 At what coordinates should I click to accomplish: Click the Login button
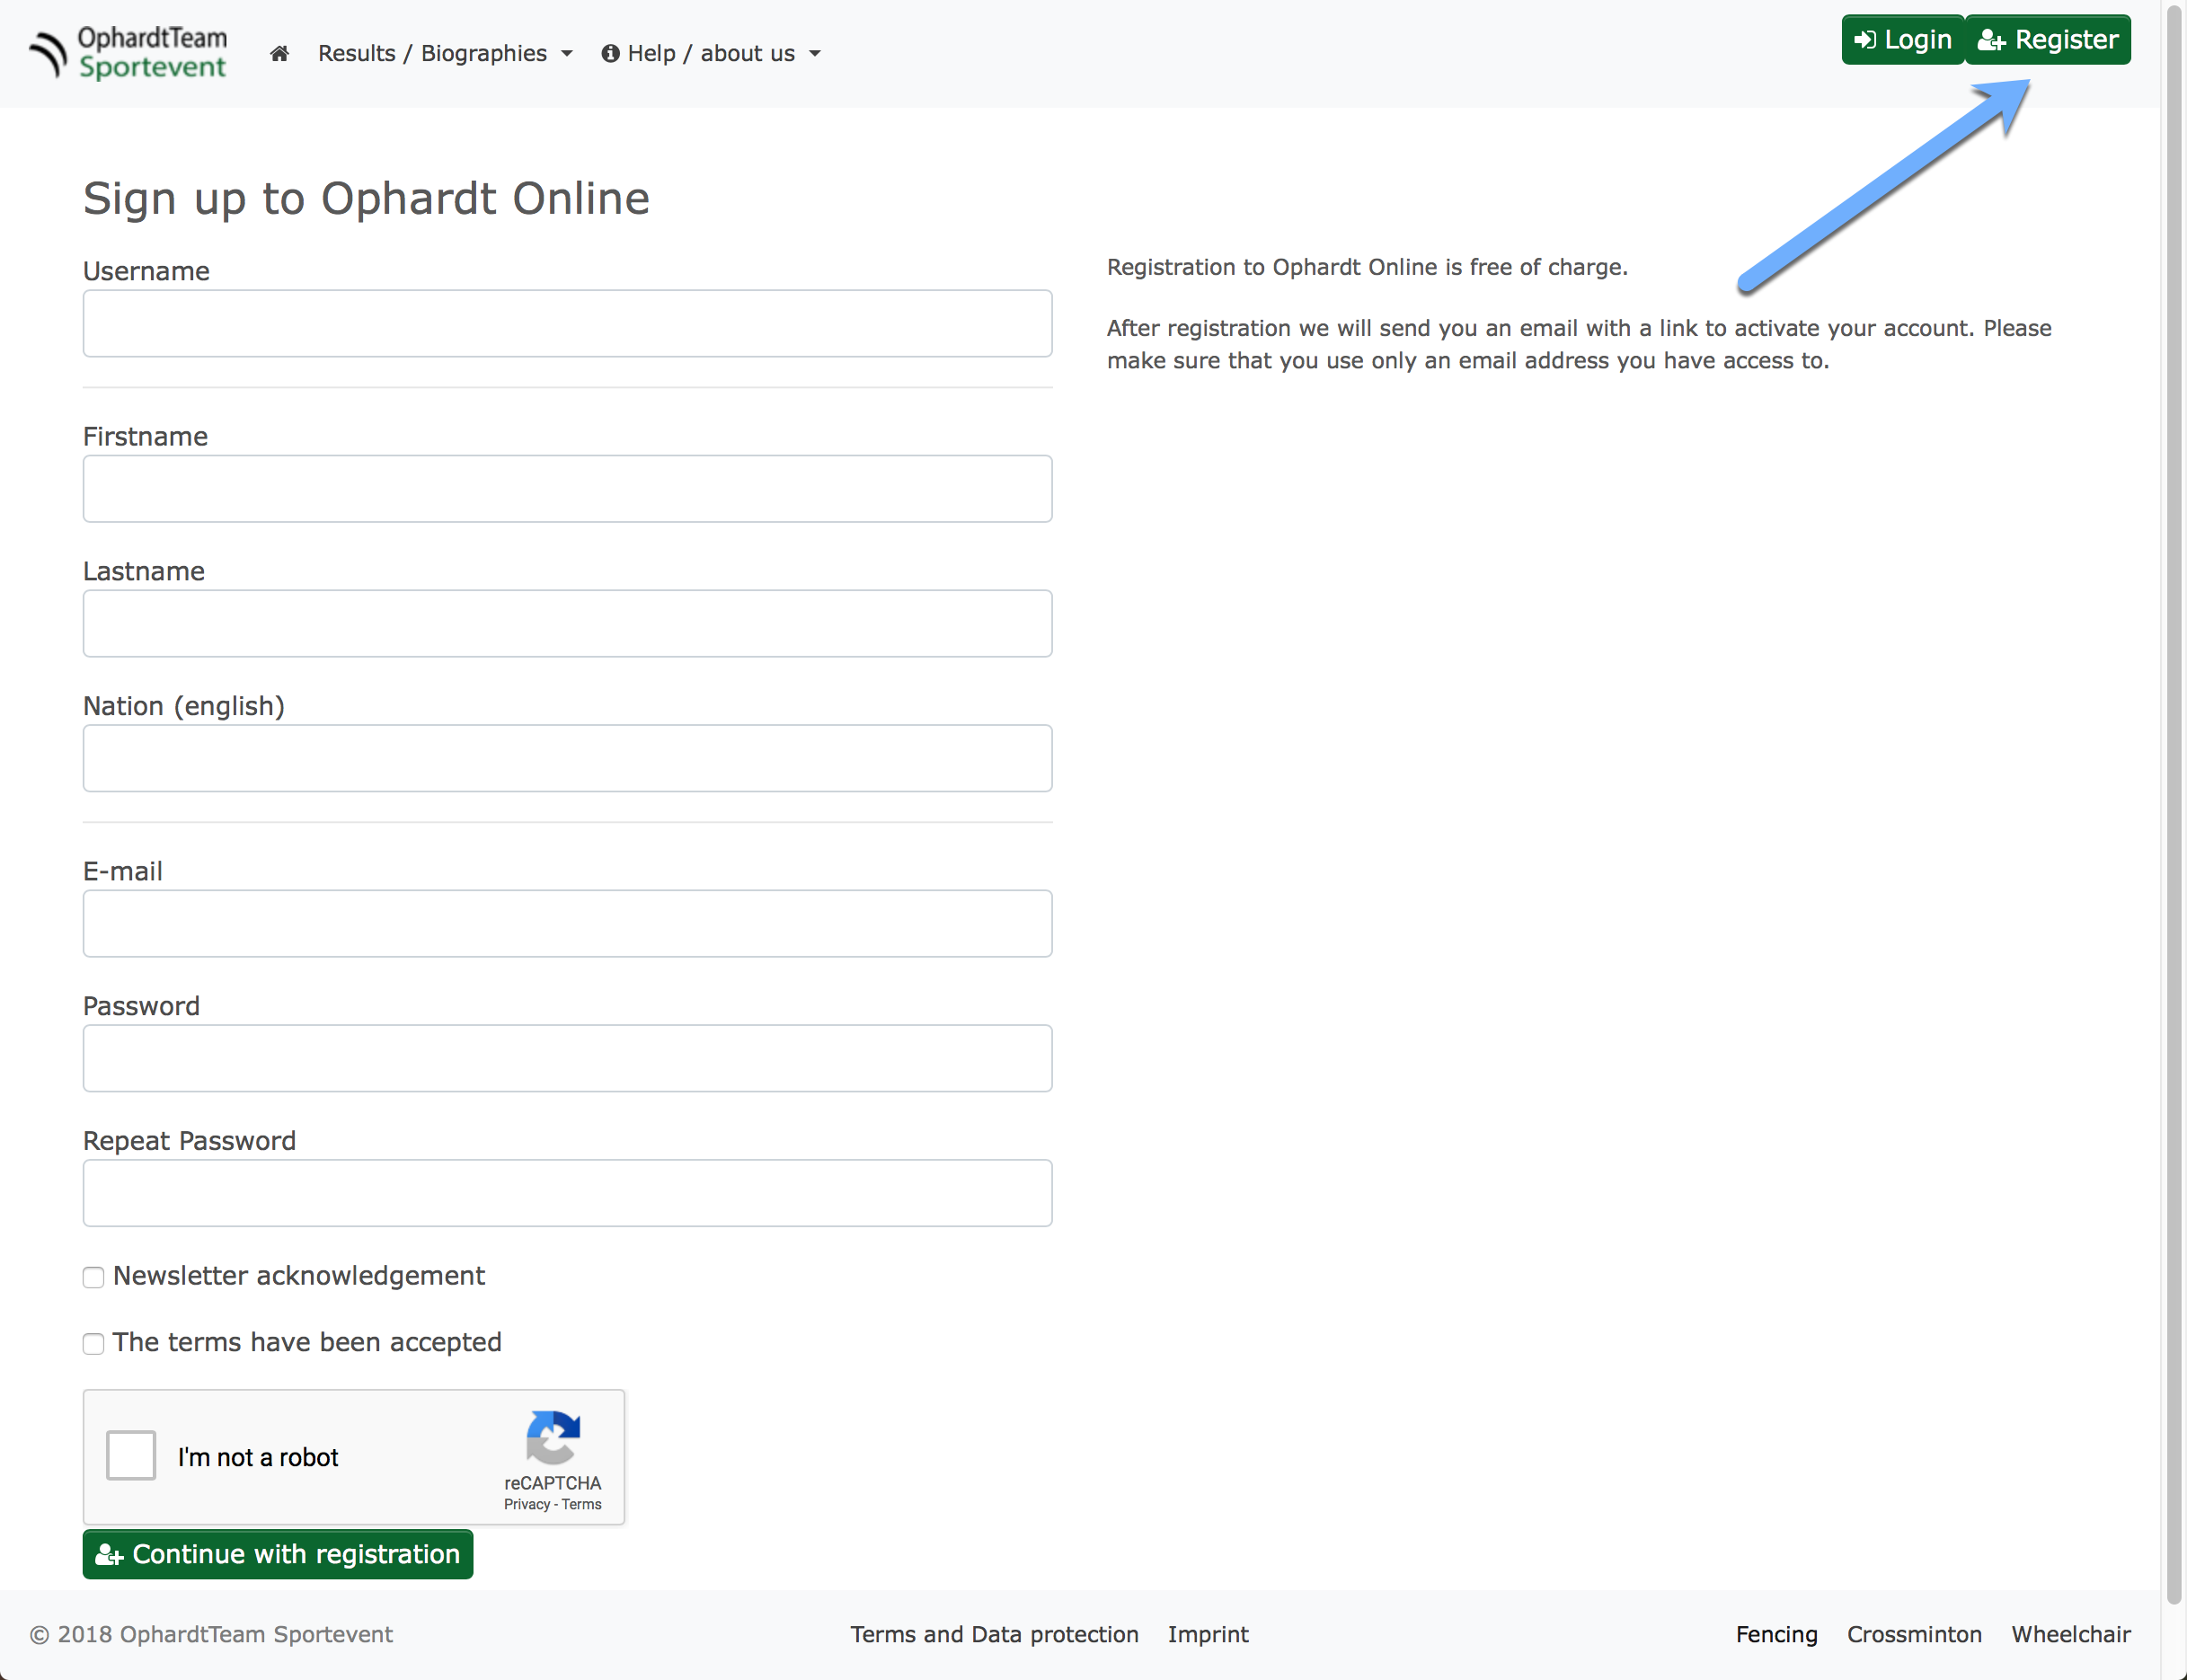(x=1903, y=39)
